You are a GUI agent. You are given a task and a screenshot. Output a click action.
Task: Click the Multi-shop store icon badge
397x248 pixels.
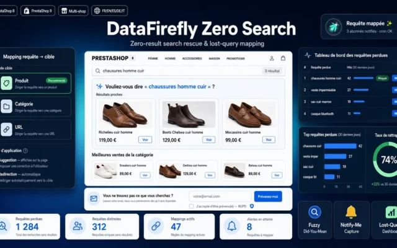(65, 11)
